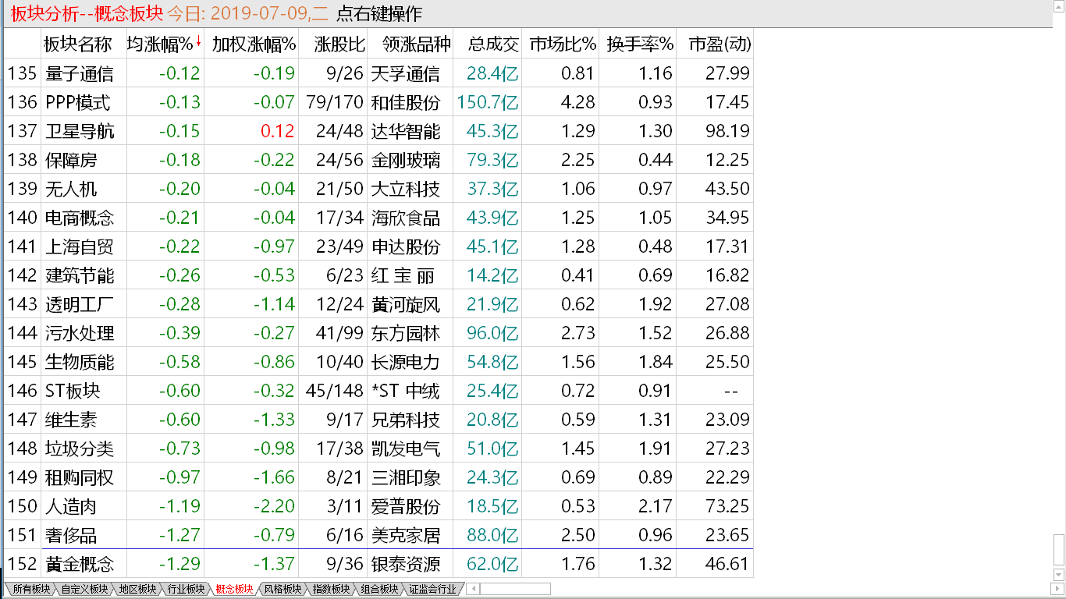Select the 上海自贸 sector row

(378, 246)
